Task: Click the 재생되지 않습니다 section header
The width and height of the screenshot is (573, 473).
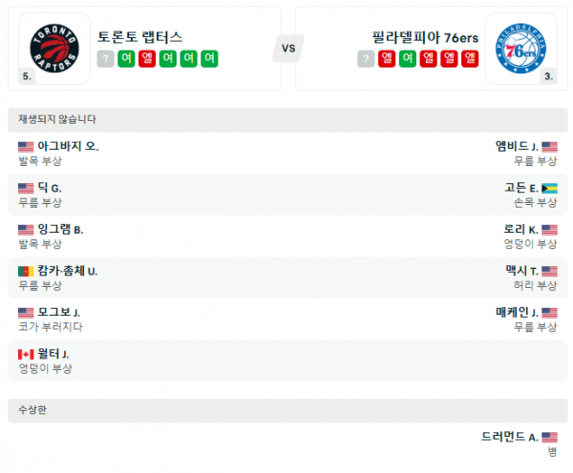Action: pos(57,119)
